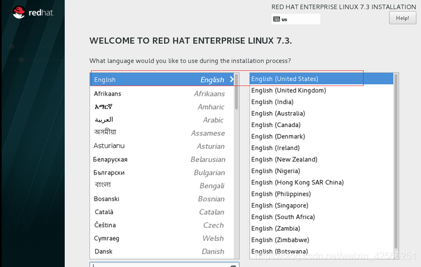Select Afrikaans language

[162, 94]
